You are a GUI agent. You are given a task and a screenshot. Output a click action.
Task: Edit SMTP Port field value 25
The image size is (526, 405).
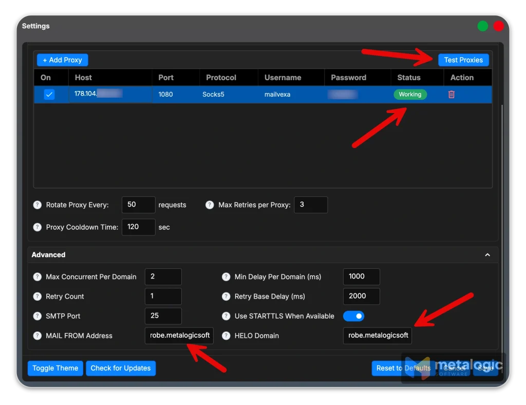click(163, 316)
